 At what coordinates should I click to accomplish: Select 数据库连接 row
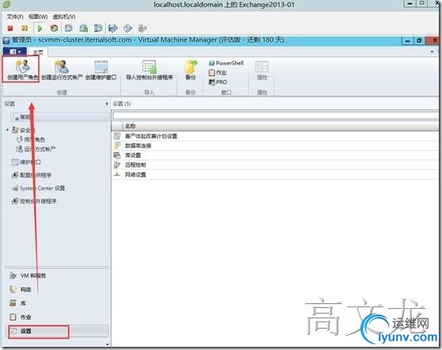[x=275, y=146]
